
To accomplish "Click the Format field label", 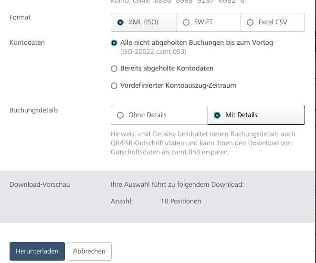I will (x=20, y=17).
